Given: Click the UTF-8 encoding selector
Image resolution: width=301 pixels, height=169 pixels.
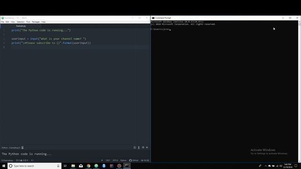Looking at the screenshot, I should point(115,161).
